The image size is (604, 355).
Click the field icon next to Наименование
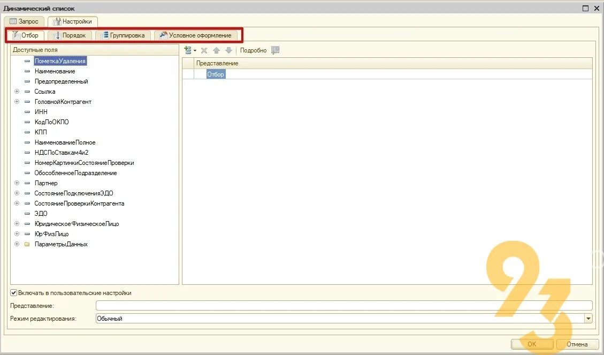pos(27,71)
